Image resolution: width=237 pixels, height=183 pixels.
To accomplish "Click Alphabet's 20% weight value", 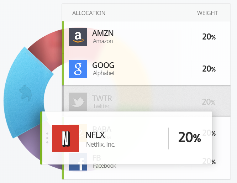I will pos(209,69).
